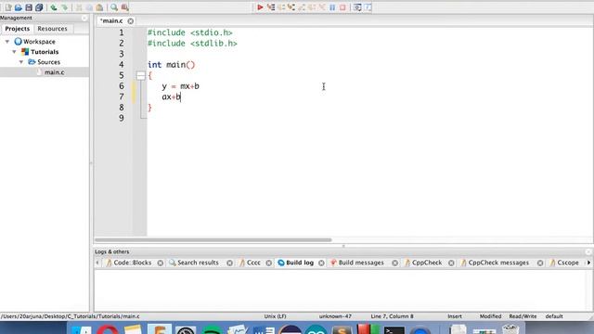
Task: Close the Build messages tab
Action: pyautogui.click(x=394, y=263)
